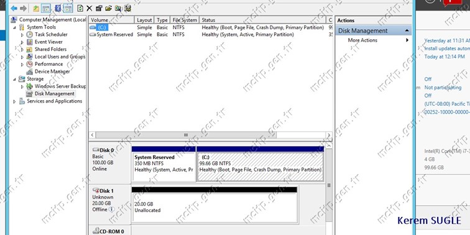470x235 pixels.
Task: Toggle the Show/Hide Action Pane button
Action: (68, 9)
